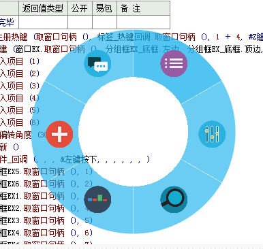The width and height of the screenshot is (263, 249).
Task: Click the empty 易包 checkbox cell
Action: click(104, 22)
